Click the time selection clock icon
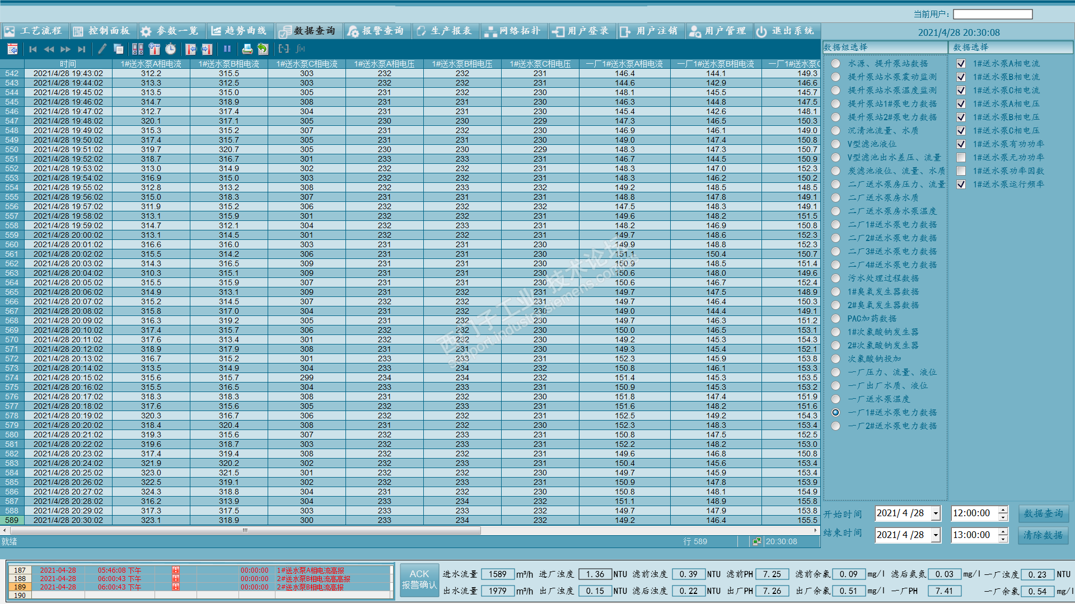The width and height of the screenshot is (1075, 604). (171, 49)
